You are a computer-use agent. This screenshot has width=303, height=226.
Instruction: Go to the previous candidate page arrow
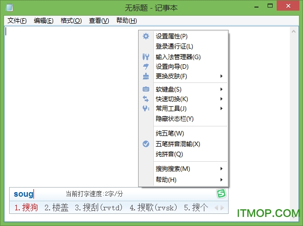pyautogui.click(x=217, y=208)
